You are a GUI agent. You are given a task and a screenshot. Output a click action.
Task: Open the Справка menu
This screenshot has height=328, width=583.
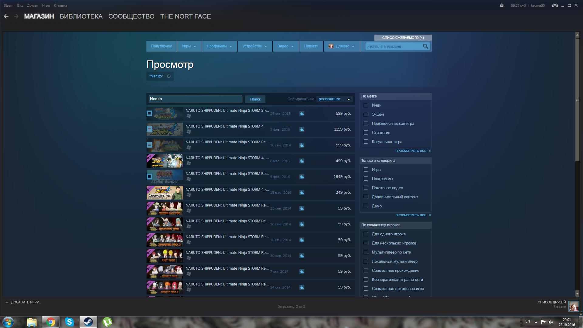(x=60, y=5)
